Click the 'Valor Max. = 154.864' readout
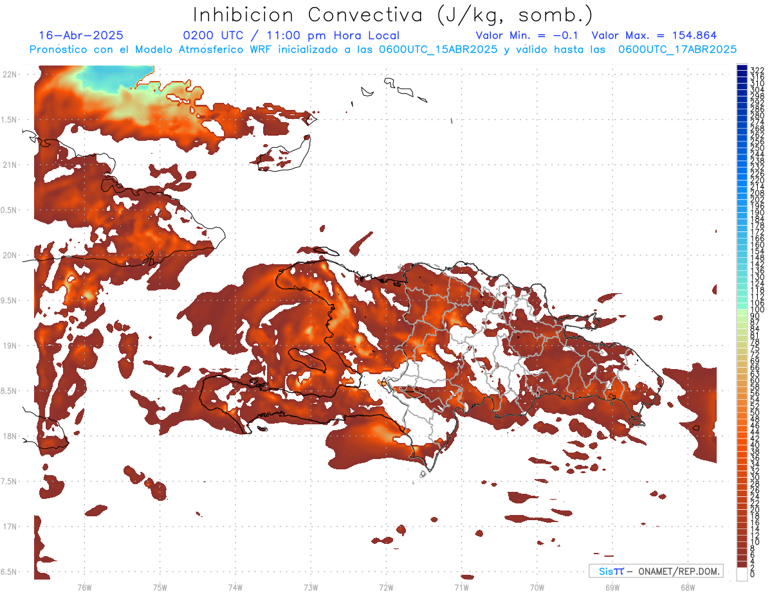 click(654, 36)
